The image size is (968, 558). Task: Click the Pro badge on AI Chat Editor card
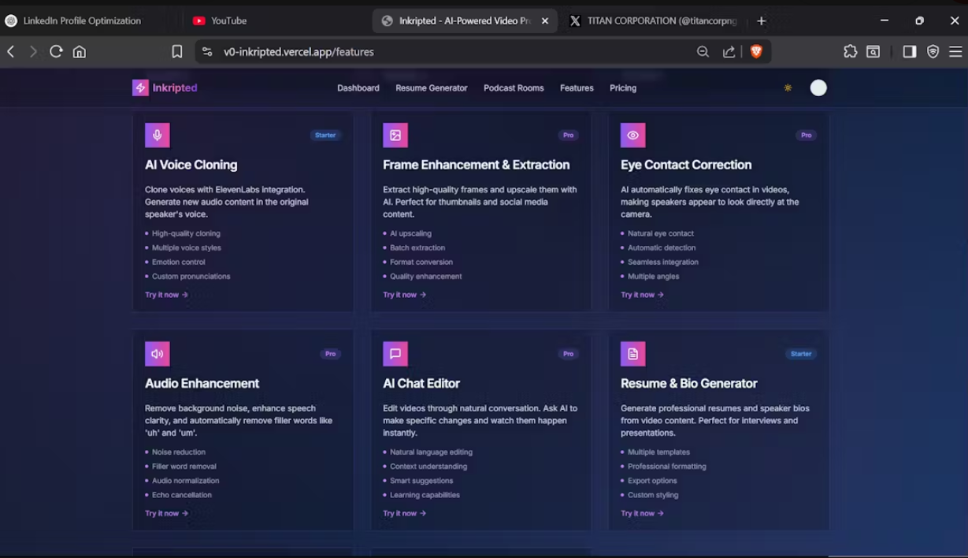pos(569,354)
